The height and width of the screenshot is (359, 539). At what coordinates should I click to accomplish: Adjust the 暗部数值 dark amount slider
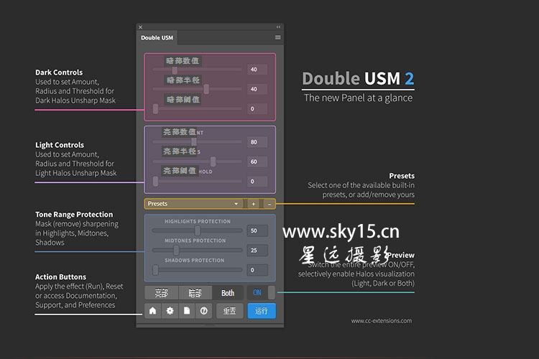pos(198,70)
